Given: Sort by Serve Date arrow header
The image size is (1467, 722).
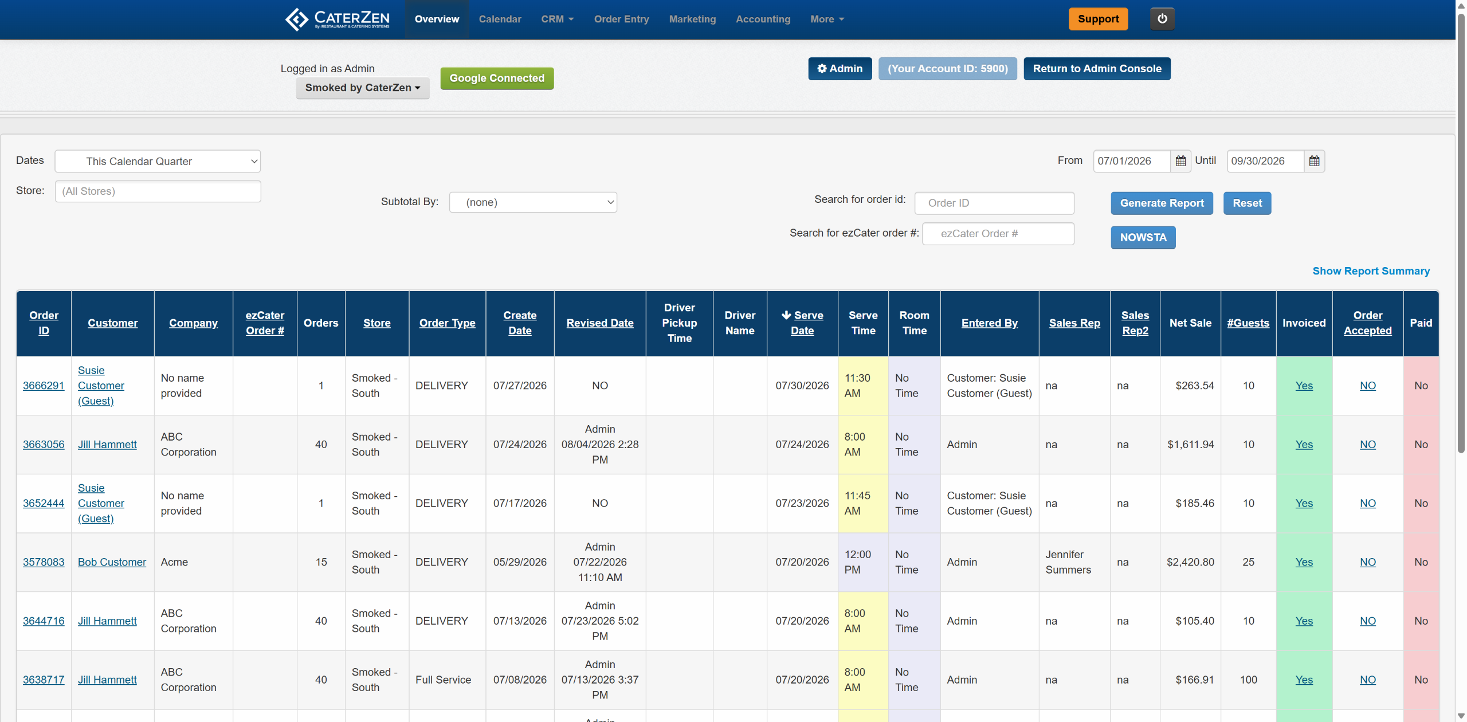Looking at the screenshot, I should pos(802,323).
